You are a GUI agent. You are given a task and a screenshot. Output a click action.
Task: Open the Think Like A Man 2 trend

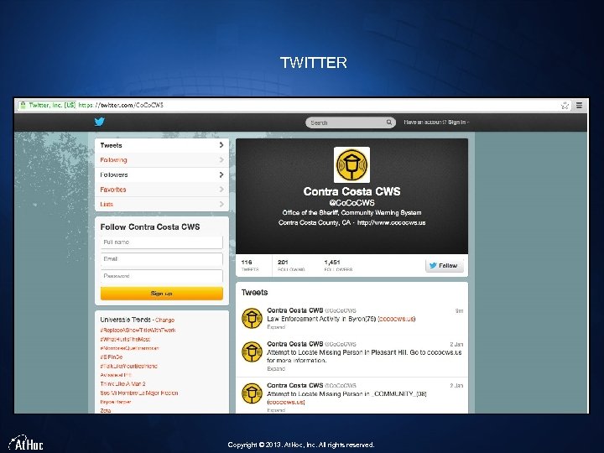[x=122, y=383]
